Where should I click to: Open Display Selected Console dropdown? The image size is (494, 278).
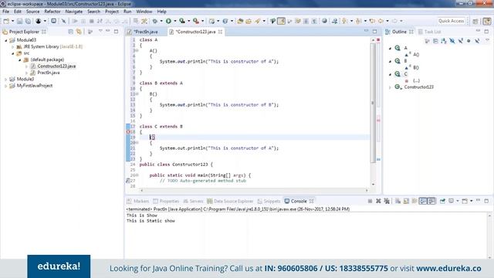tap(458, 201)
